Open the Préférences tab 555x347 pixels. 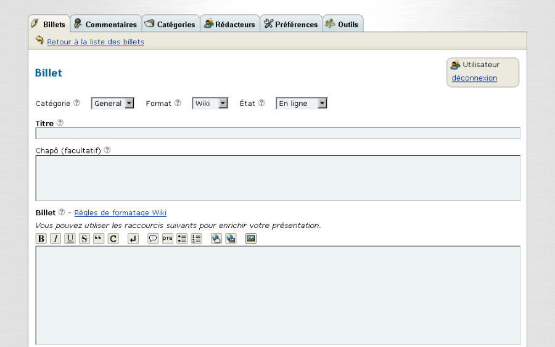291,24
